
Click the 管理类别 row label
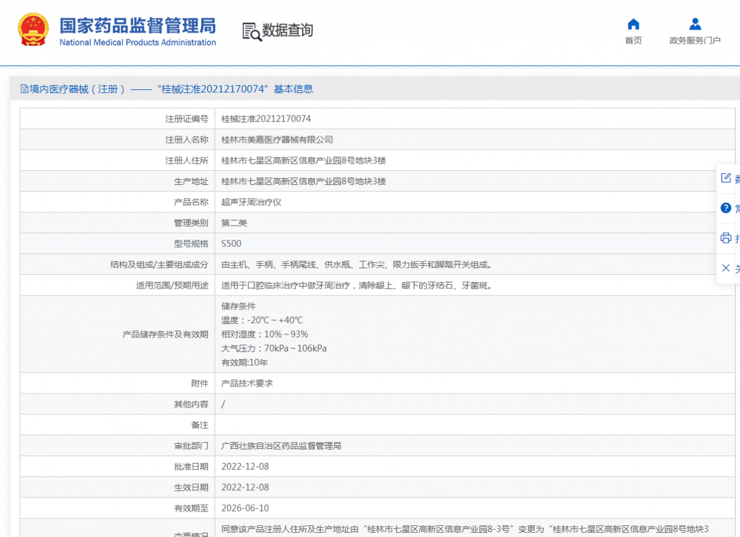tap(191, 223)
